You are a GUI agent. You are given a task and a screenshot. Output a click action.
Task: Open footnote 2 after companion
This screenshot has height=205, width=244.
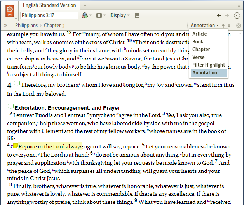[38, 122]
